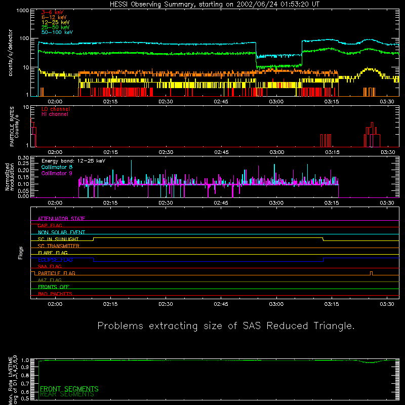Click the SAA FLAG label
This screenshot has width=405, height=405.
(50, 266)
